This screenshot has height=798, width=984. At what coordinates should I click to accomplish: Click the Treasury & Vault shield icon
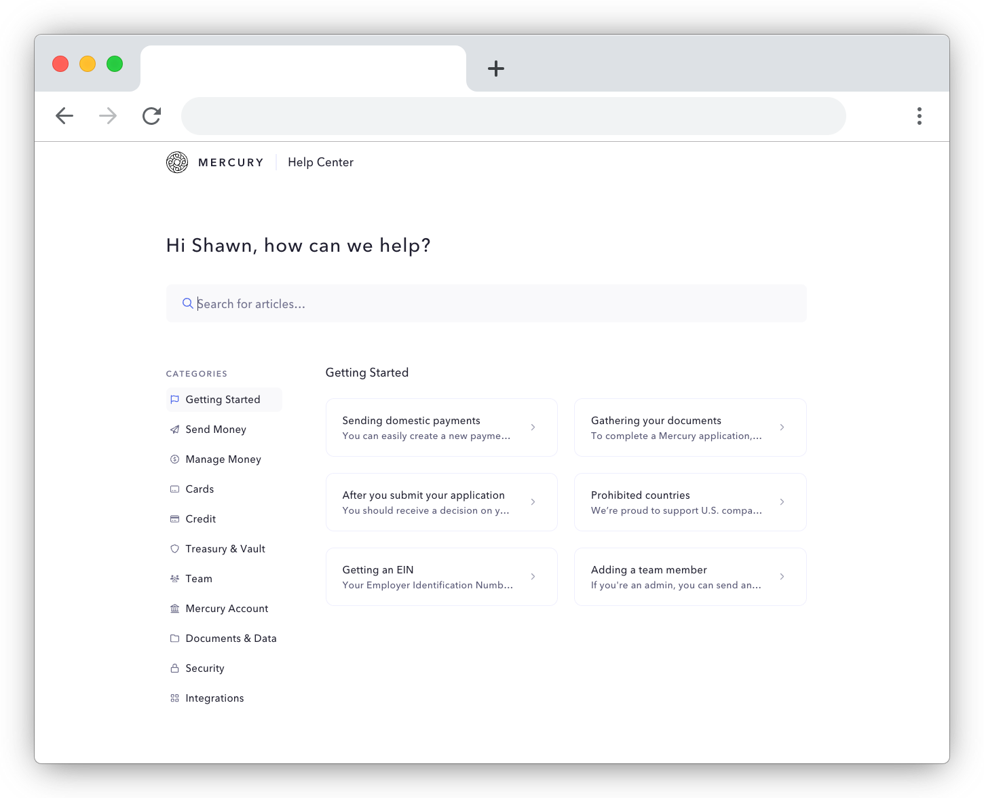[175, 548]
